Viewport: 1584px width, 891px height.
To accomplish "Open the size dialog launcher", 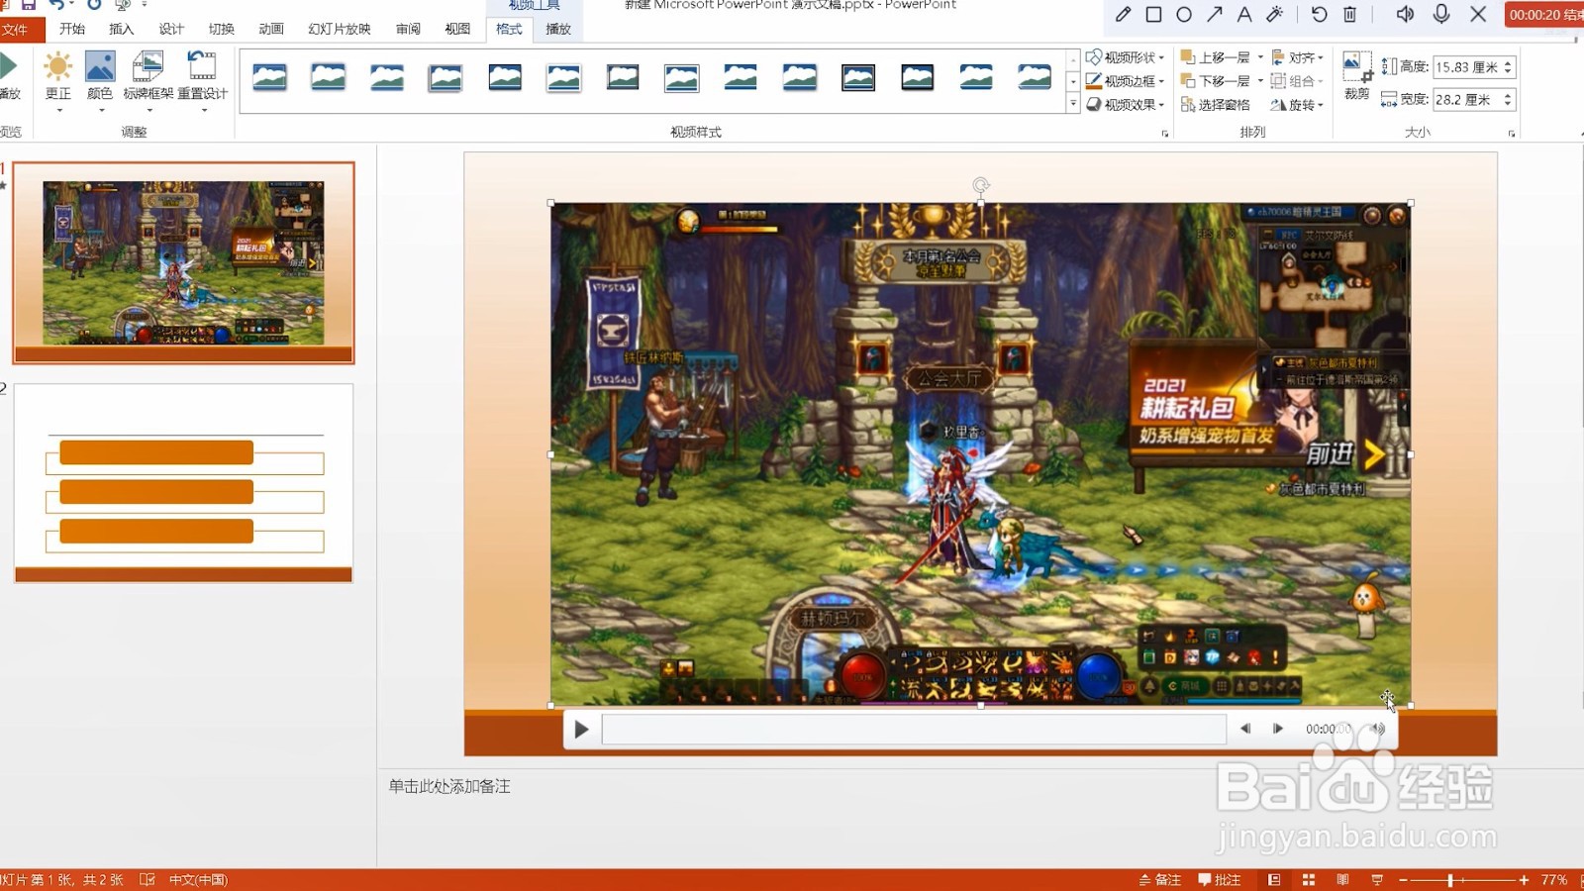I will click(1512, 133).
